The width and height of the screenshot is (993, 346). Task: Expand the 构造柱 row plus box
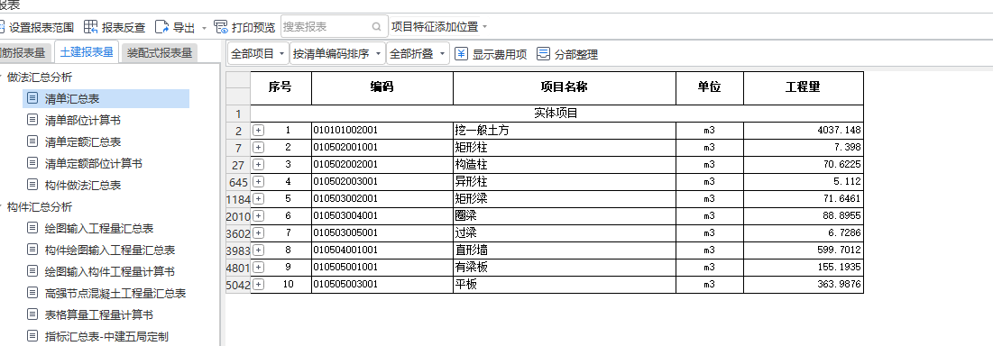(258, 165)
